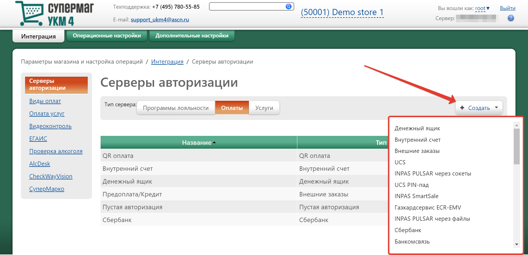This screenshot has height=255, width=528.
Task: Open the Предоплата/Кредит row
Action: tap(132, 194)
